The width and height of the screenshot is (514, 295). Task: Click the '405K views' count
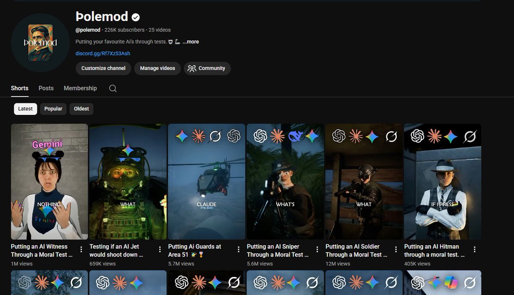417,264
